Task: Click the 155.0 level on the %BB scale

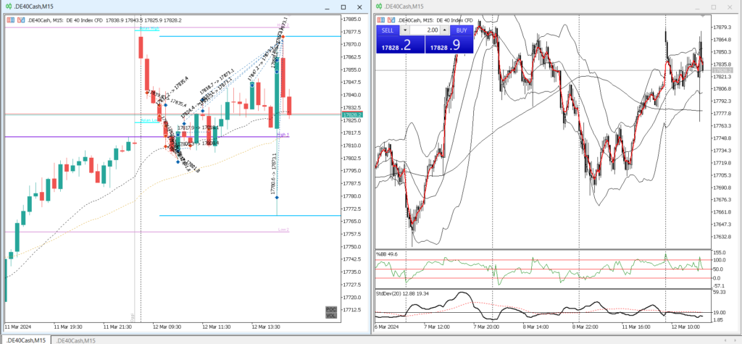Action: point(720,253)
